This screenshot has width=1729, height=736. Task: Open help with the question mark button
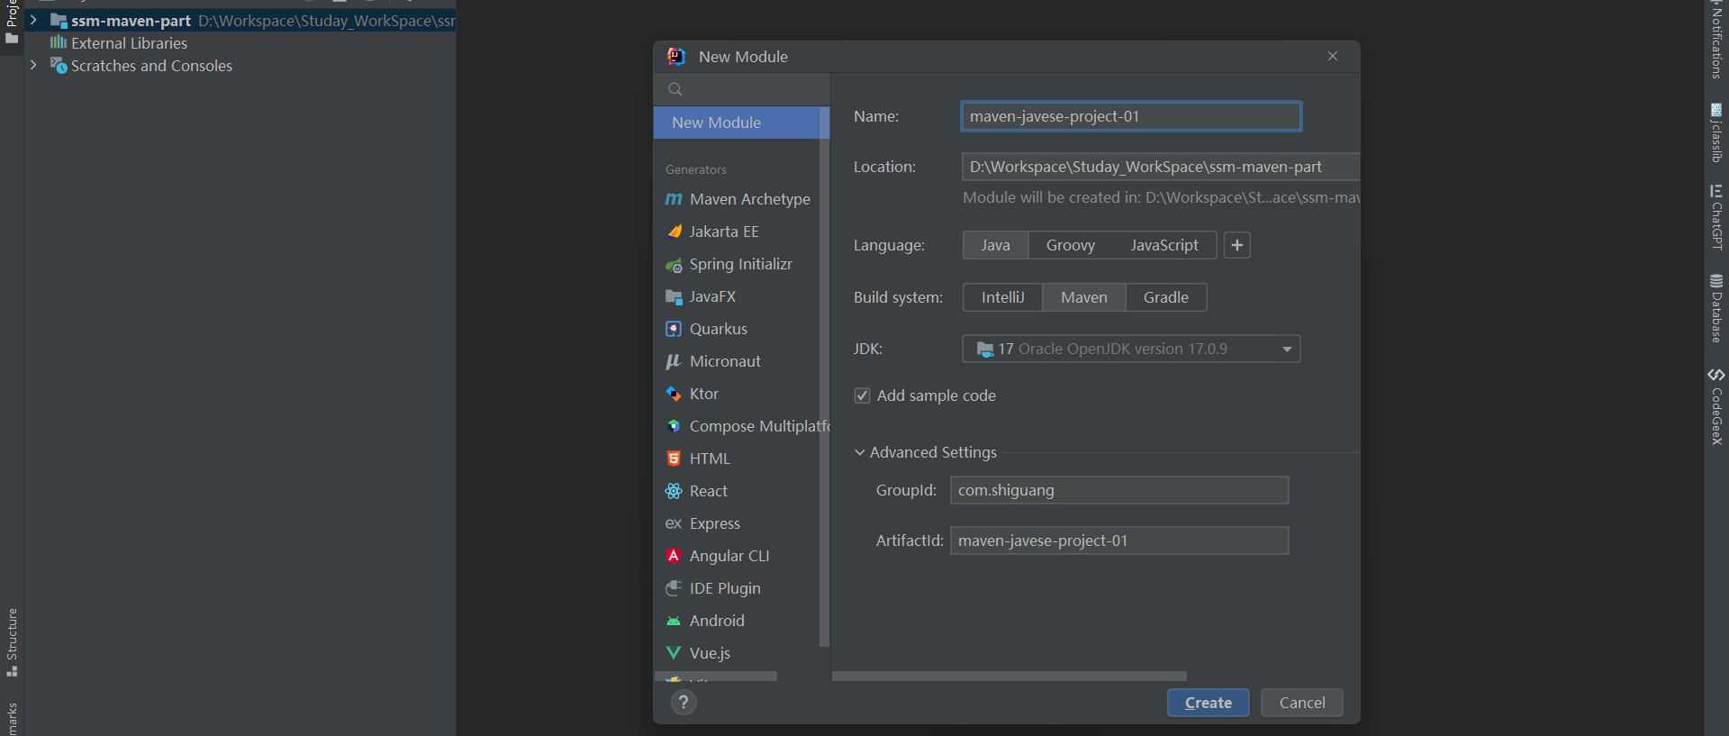point(683,703)
